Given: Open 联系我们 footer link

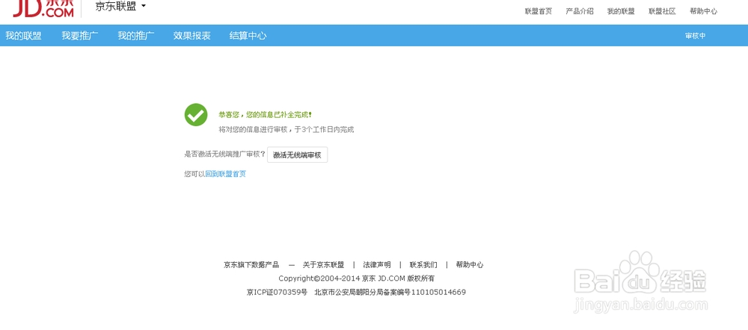Looking at the screenshot, I should tap(423, 265).
